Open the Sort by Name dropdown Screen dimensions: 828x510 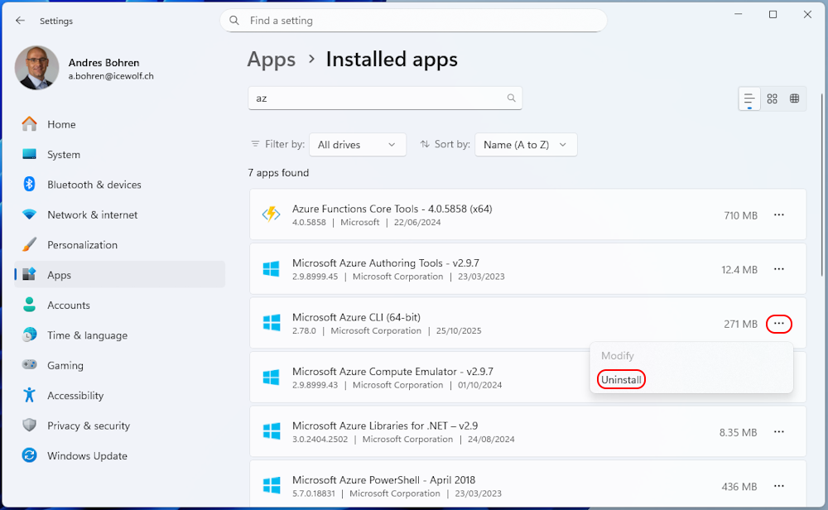(x=525, y=145)
